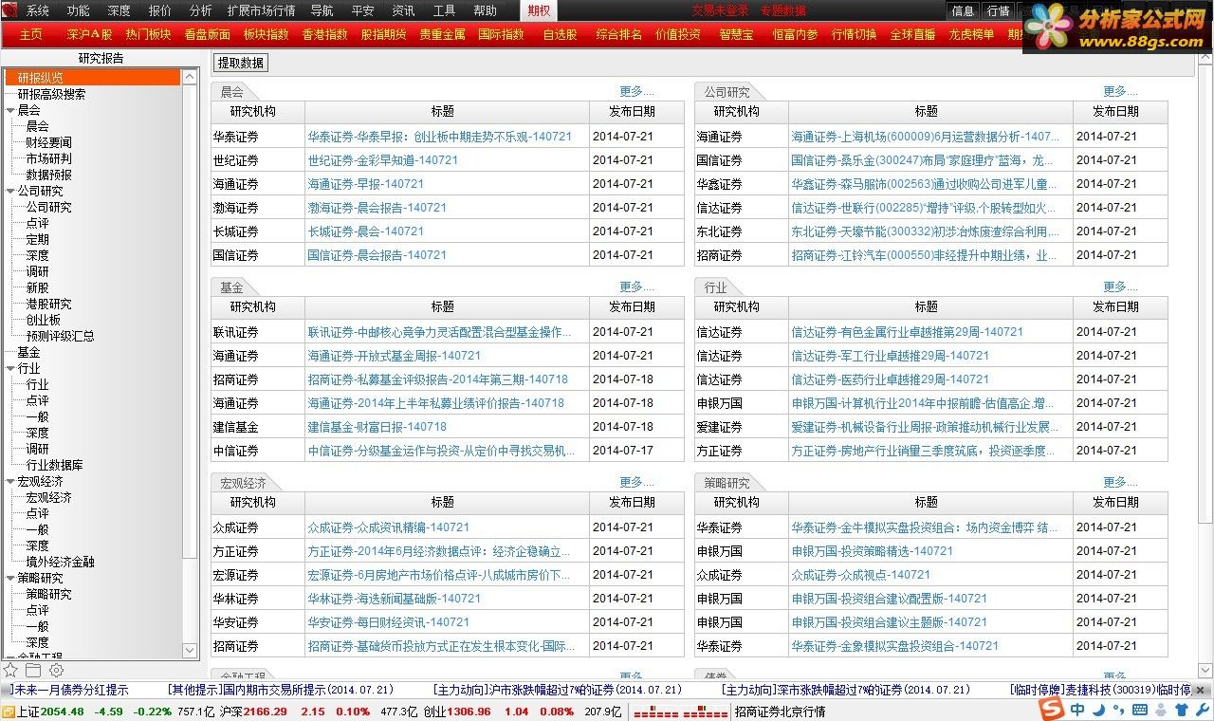1214x721 pixels.
Task: Collapse the 宏观经济 tree node
Action: coord(9,481)
